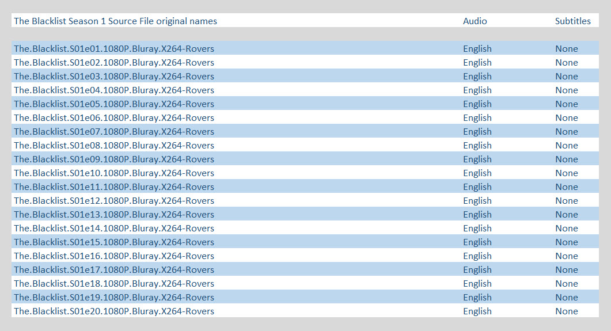The image size is (611, 331).
Task: Click the English audio cell for S01e10
Action: click(477, 173)
